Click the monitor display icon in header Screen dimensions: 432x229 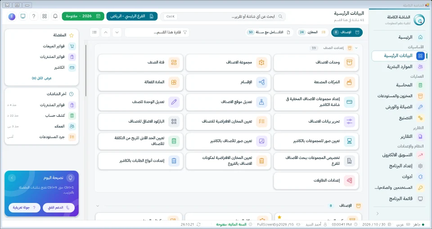tap(23, 16)
